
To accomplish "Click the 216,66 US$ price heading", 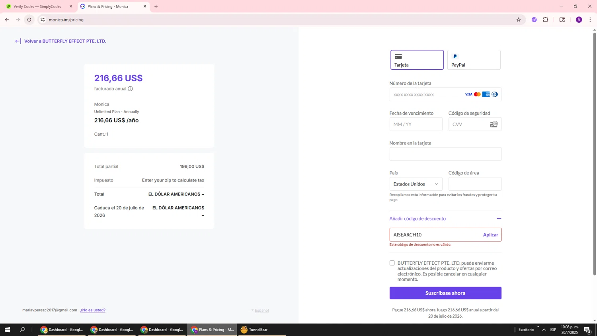I will 118,78.
